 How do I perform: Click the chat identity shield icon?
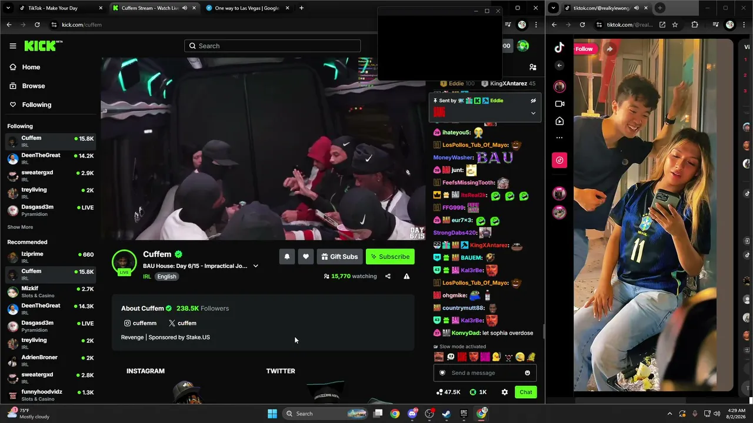click(x=442, y=373)
